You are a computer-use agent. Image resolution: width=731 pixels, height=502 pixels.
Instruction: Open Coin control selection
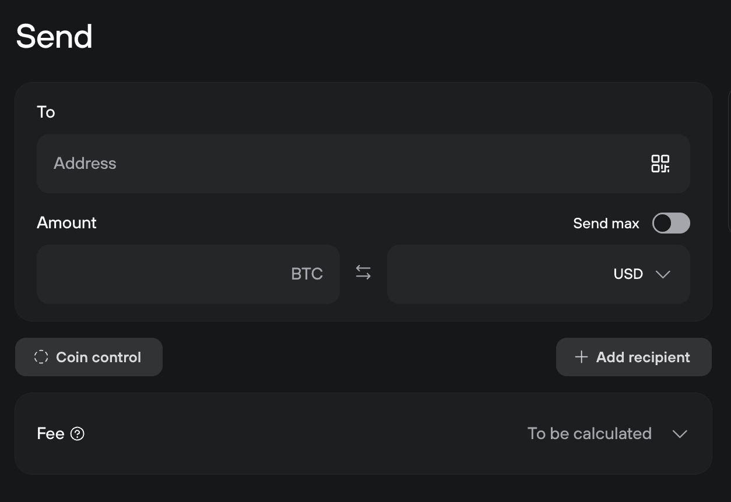pyautogui.click(x=89, y=357)
